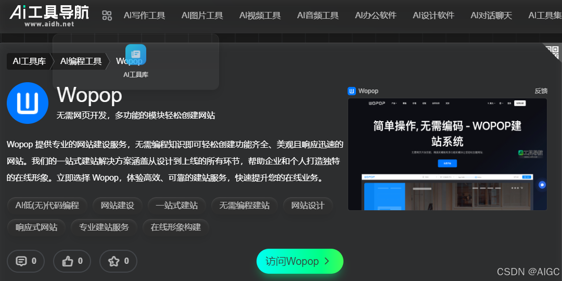Click the 访问Wopop button
This screenshot has height=281, width=562.
coord(300,261)
